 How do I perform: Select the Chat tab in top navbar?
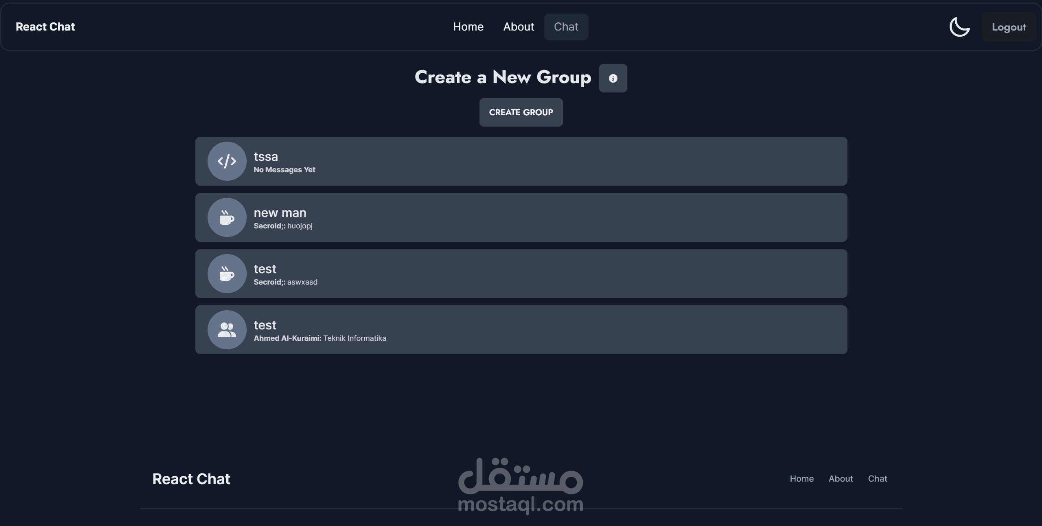click(566, 27)
